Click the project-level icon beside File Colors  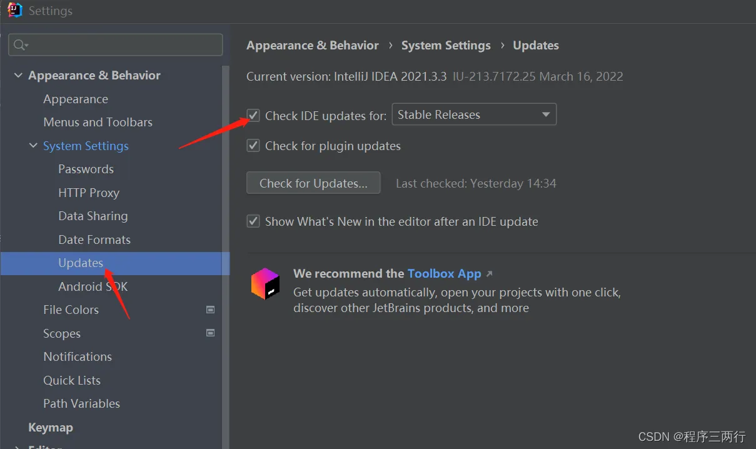(211, 310)
